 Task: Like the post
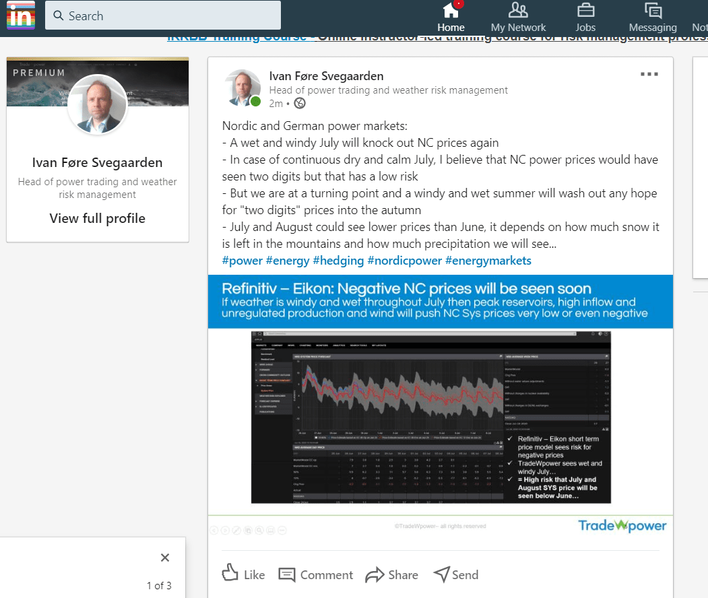point(243,574)
